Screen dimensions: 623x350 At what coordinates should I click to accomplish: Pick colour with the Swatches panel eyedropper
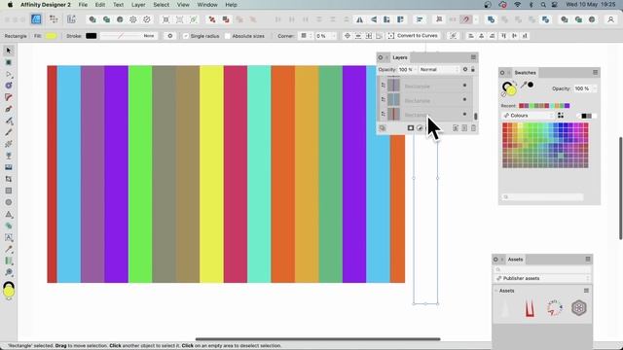[524, 85]
